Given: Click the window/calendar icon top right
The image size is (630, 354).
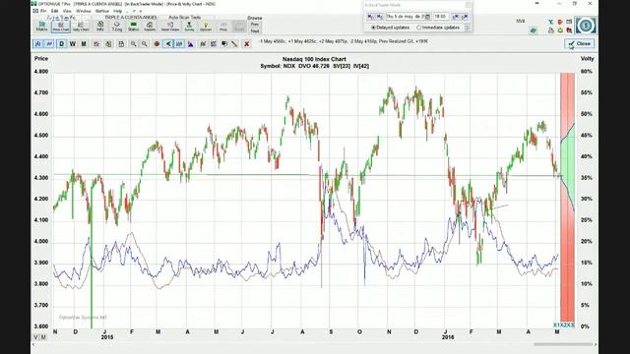Looking at the screenshot, I should pos(569,22).
